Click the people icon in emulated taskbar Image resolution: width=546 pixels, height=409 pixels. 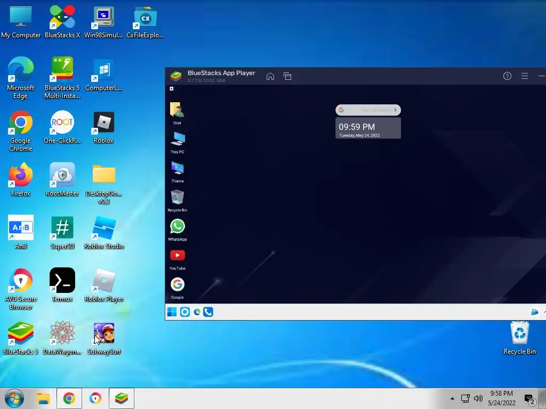[534, 312]
